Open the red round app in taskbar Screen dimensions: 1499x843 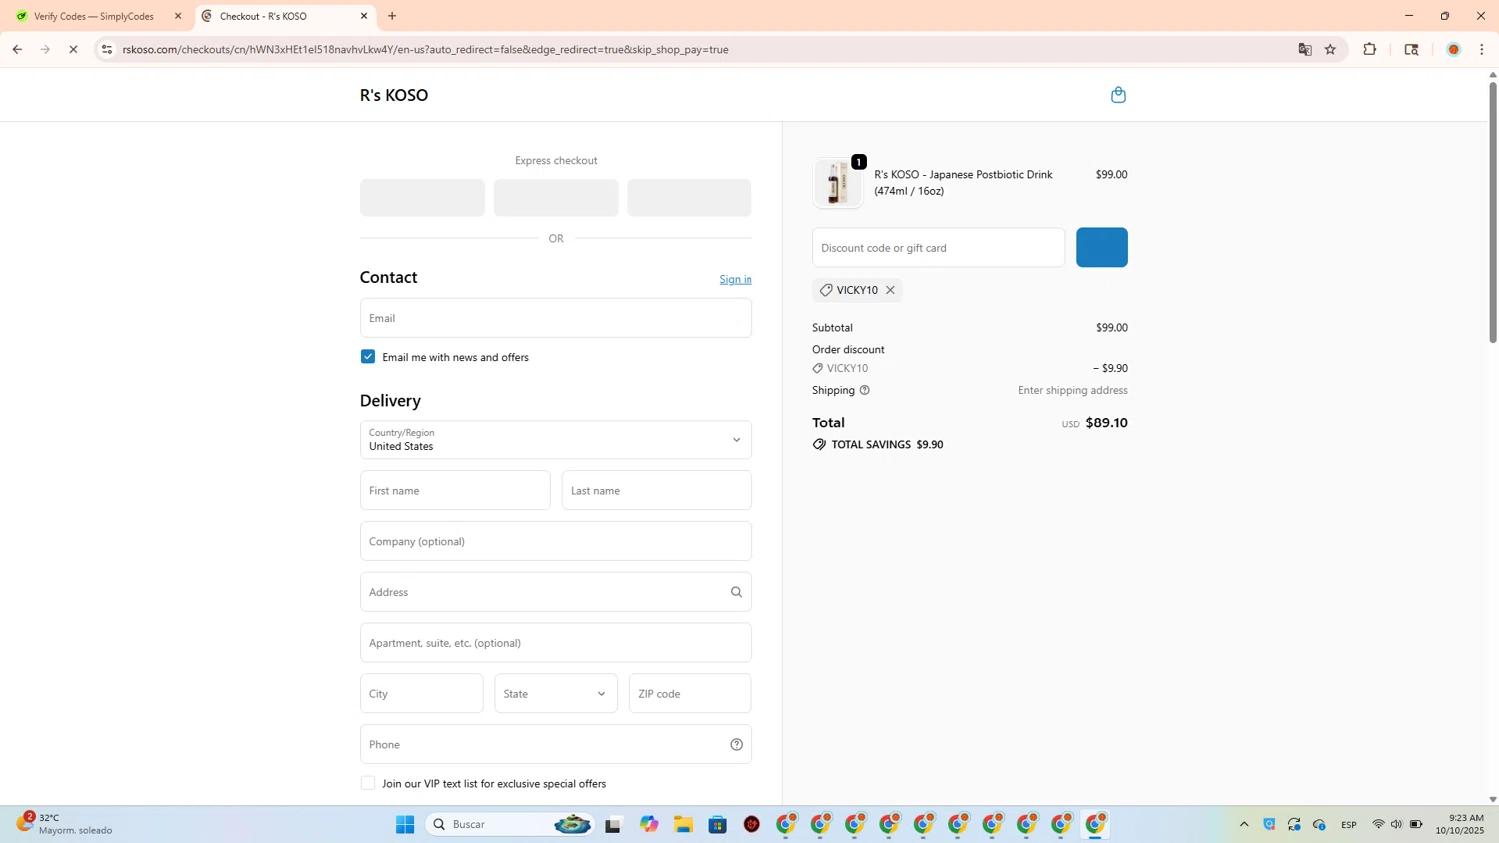click(x=752, y=824)
